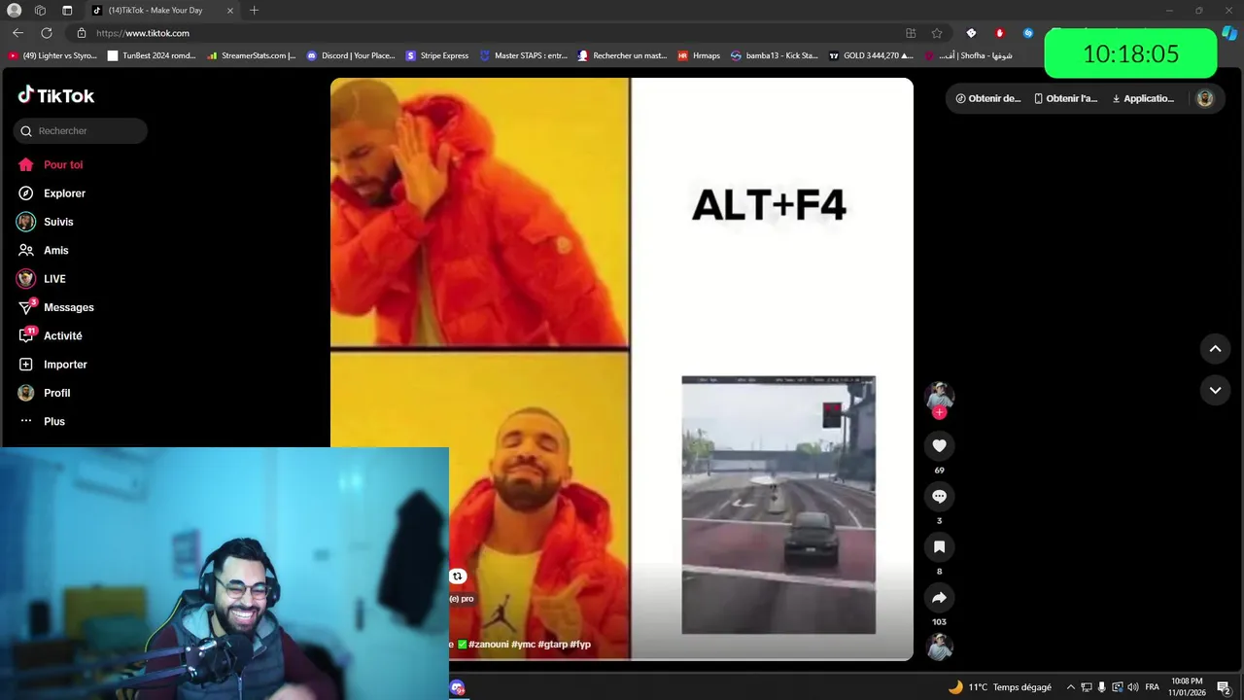1244x700 pixels.
Task: Expand the Plus menu in sidebar
Action: (x=42, y=422)
